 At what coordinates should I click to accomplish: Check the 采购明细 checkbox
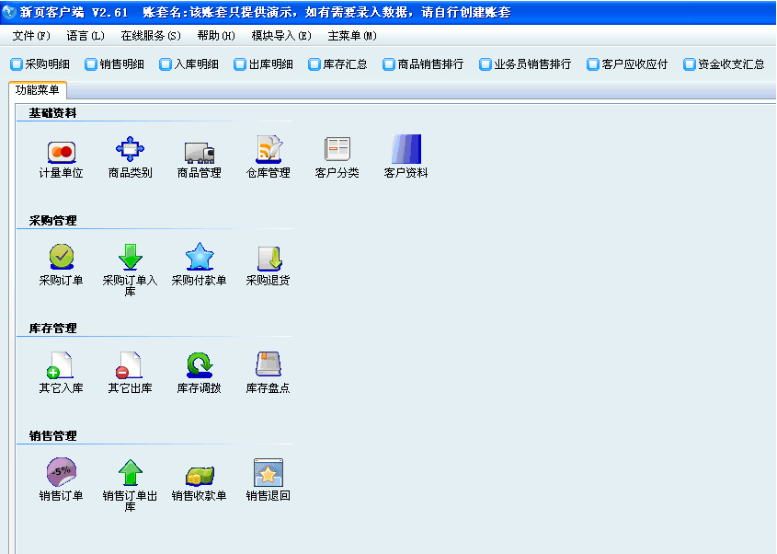coord(15,64)
